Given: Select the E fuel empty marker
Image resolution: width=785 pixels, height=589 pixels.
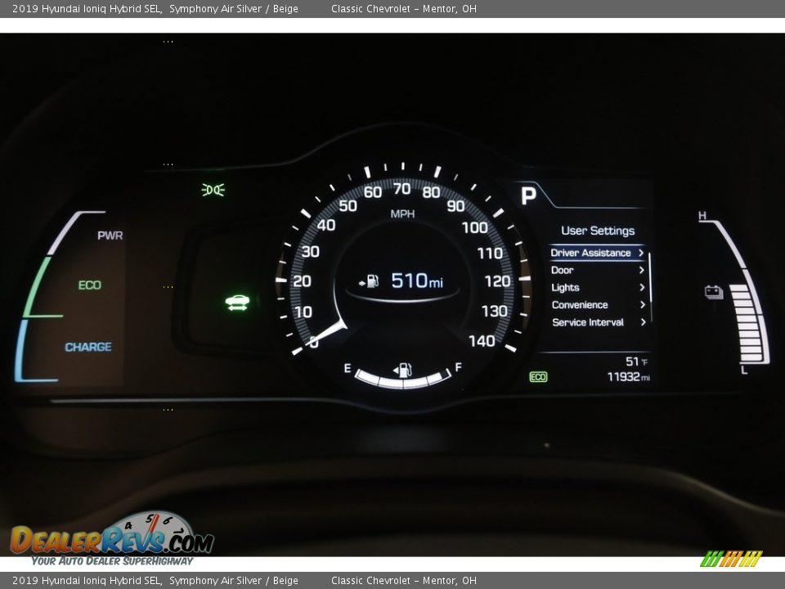Looking at the screenshot, I should (x=348, y=368).
